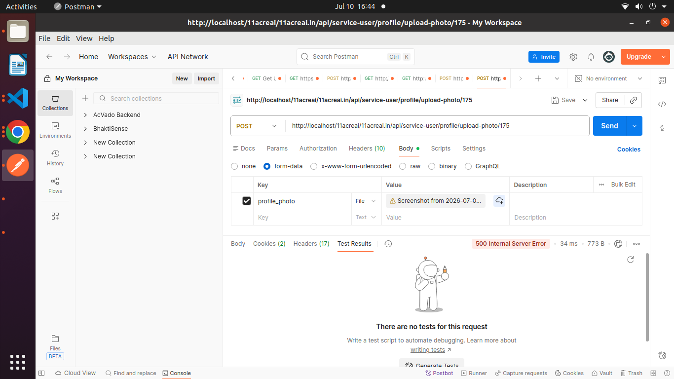This screenshot has width=674, height=379.
Task: Select the binary body option
Action: coord(443,166)
